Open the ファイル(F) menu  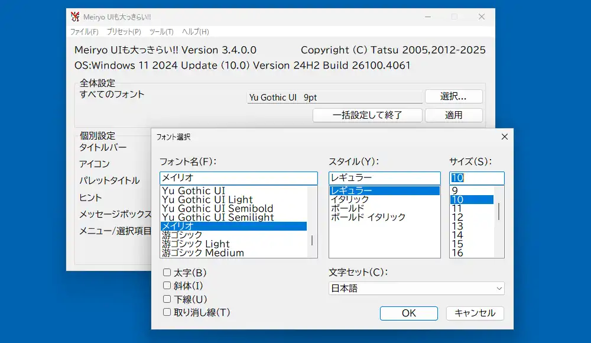coord(85,32)
